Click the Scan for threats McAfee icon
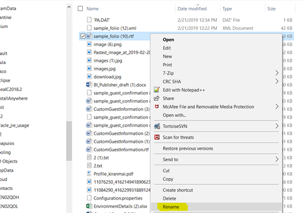Screen dimensions: 302x213 (157, 137)
